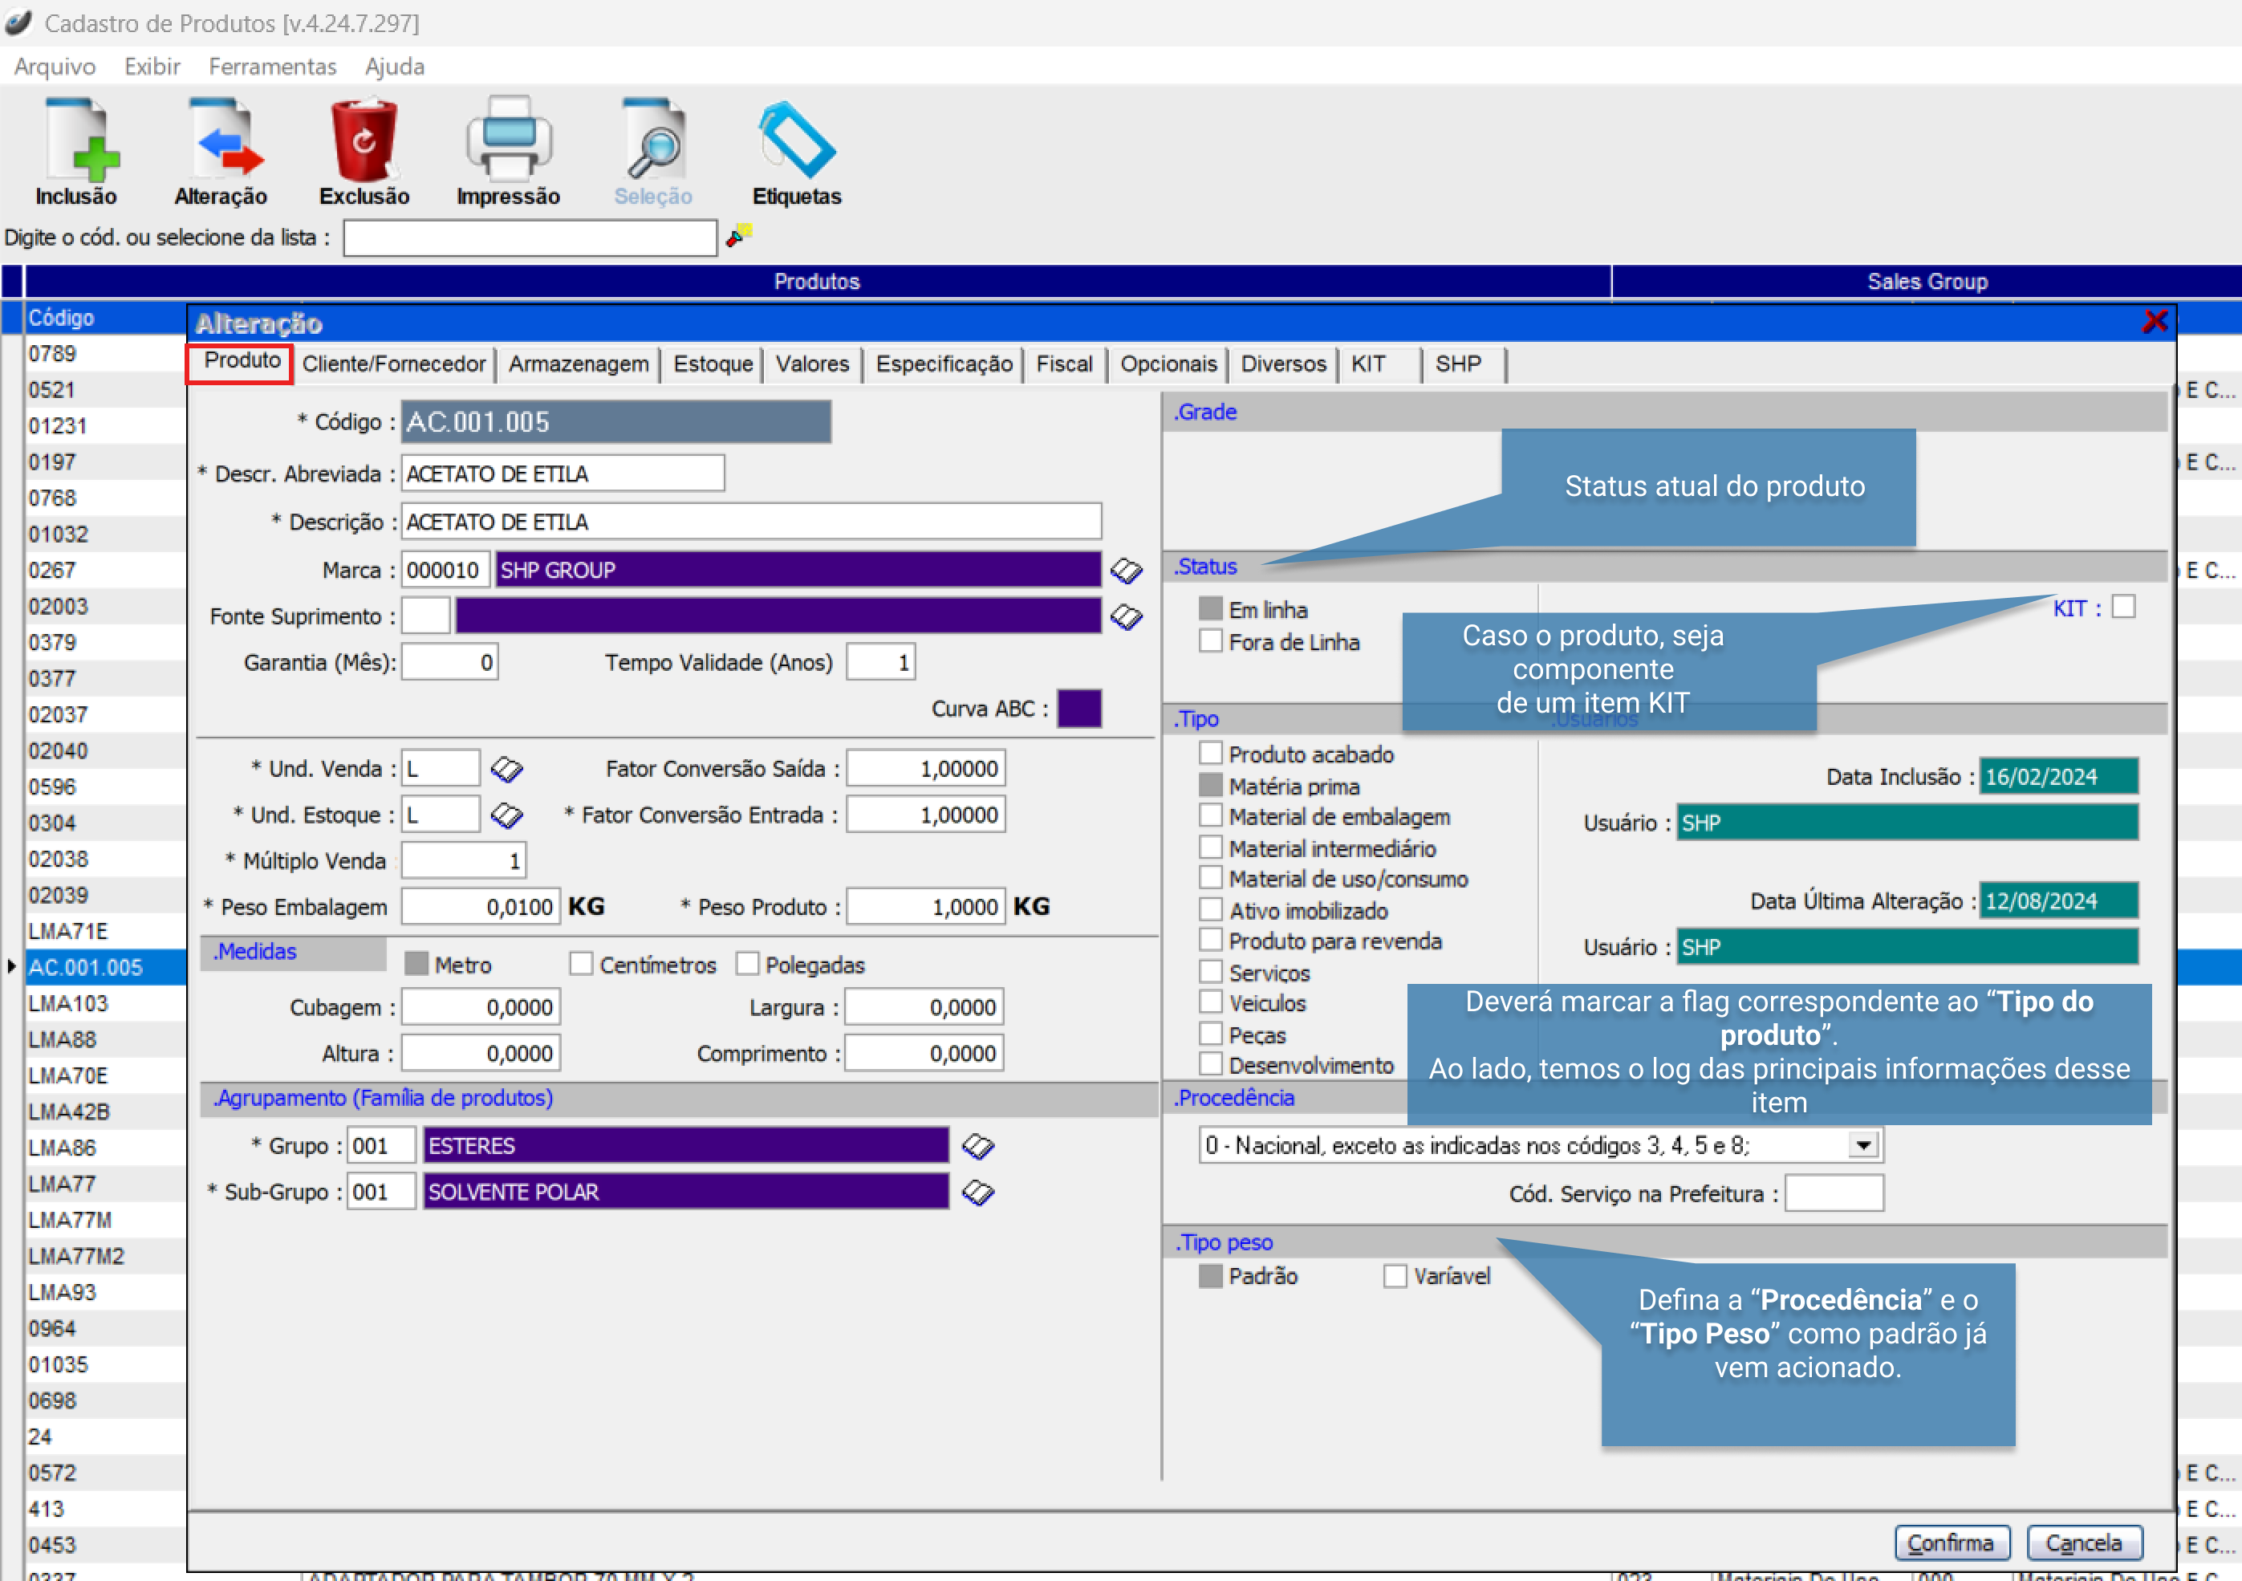Image resolution: width=2242 pixels, height=1581 pixels.
Task: Click flashlight search icon beside code field
Action: pyautogui.click(x=739, y=235)
